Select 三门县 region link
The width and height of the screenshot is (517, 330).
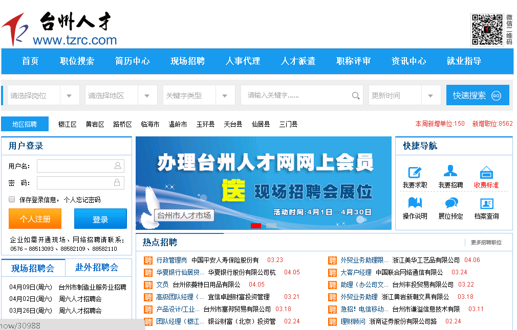(x=289, y=124)
